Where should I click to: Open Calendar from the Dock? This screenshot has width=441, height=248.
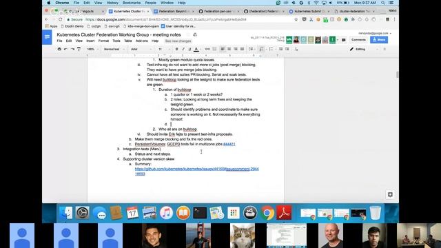click(132, 213)
